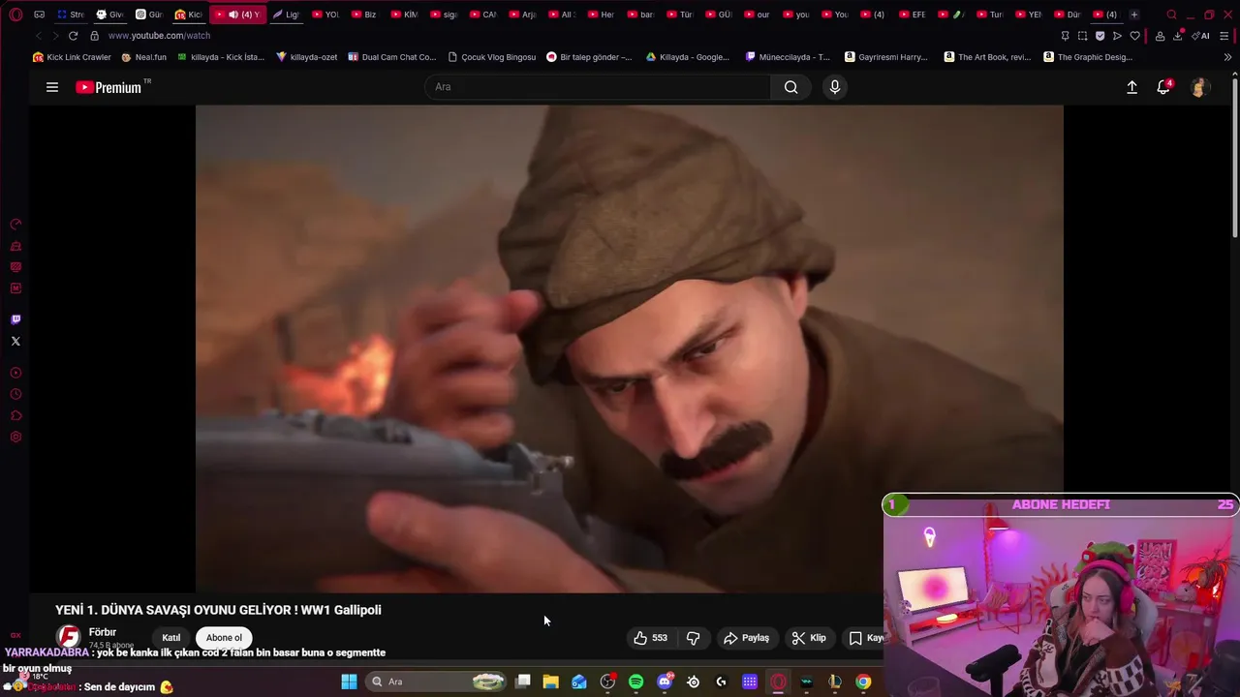Switch to the KİM YouTube tab
This screenshot has height=697, width=1240.
403,15
